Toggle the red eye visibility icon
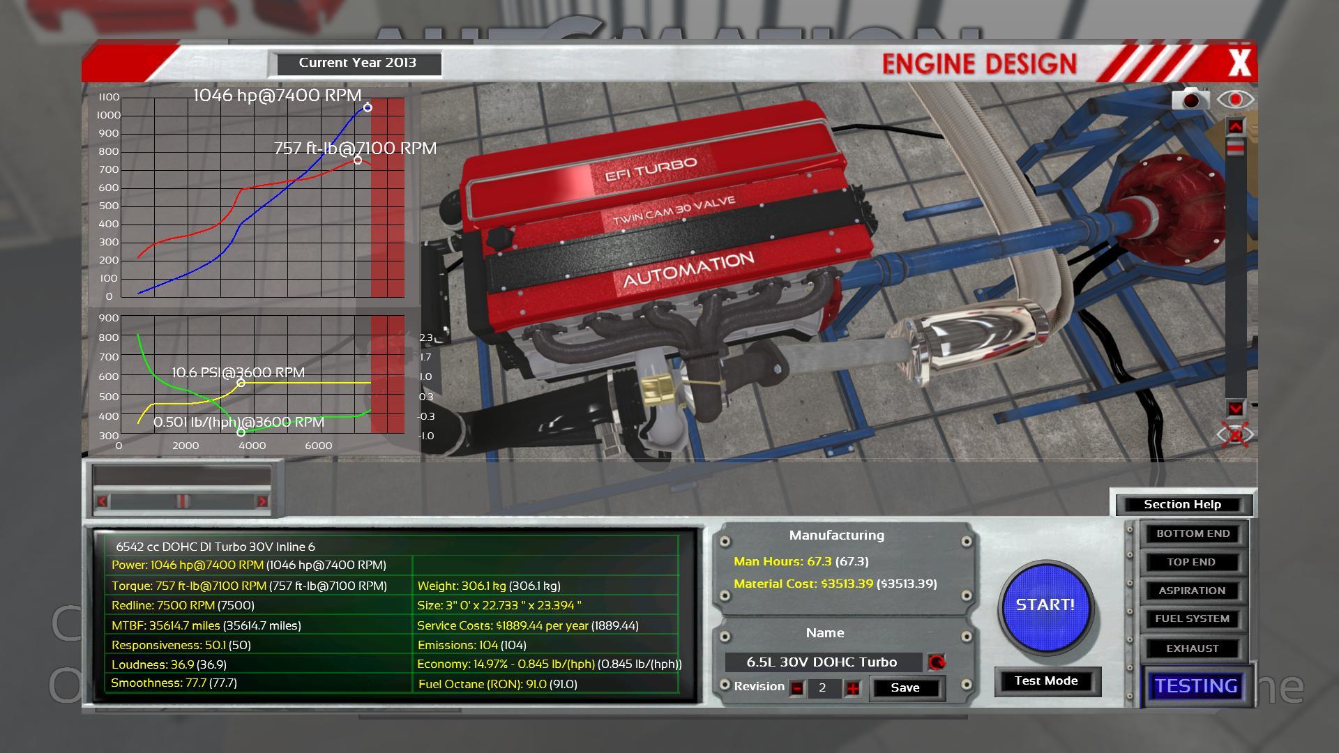Screen dimensions: 1339x753 click(1235, 100)
